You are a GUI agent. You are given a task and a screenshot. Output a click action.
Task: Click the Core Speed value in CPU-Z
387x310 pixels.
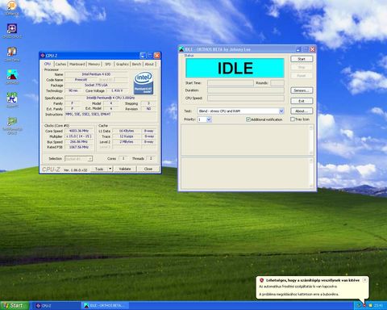tap(79, 131)
